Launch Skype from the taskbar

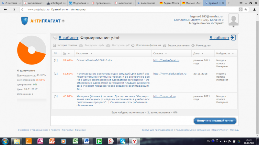(123, 141)
